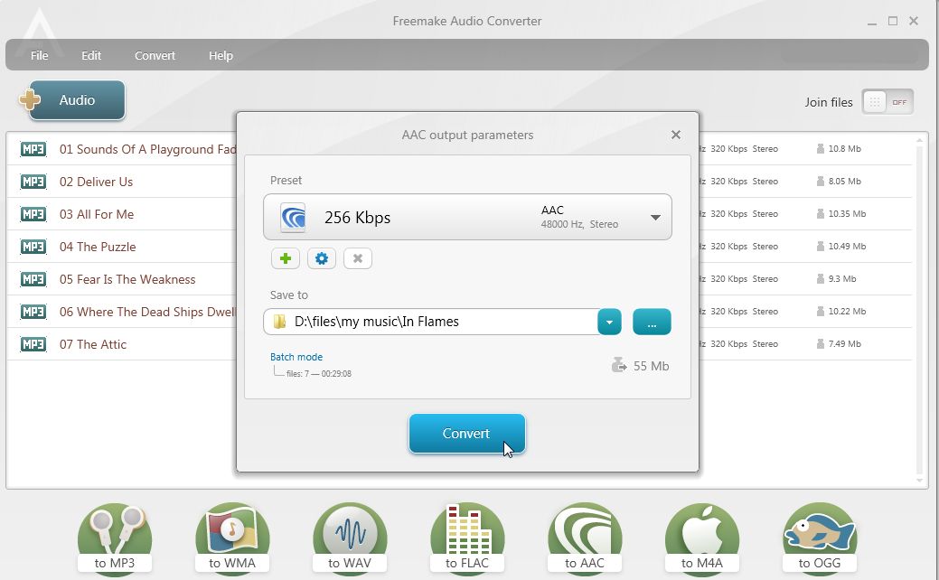Click the file list vertical scrollbar
This screenshot has height=580, width=939.
coord(919,310)
